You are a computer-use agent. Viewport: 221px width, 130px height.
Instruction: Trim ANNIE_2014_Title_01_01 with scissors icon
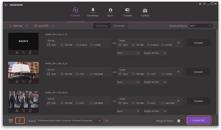tap(17, 52)
